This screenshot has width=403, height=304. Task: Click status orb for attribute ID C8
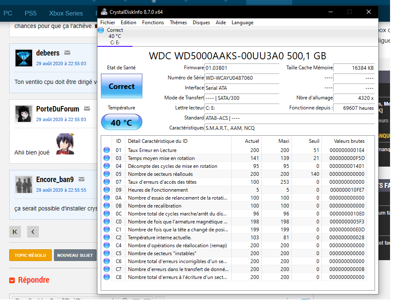coord(107,277)
